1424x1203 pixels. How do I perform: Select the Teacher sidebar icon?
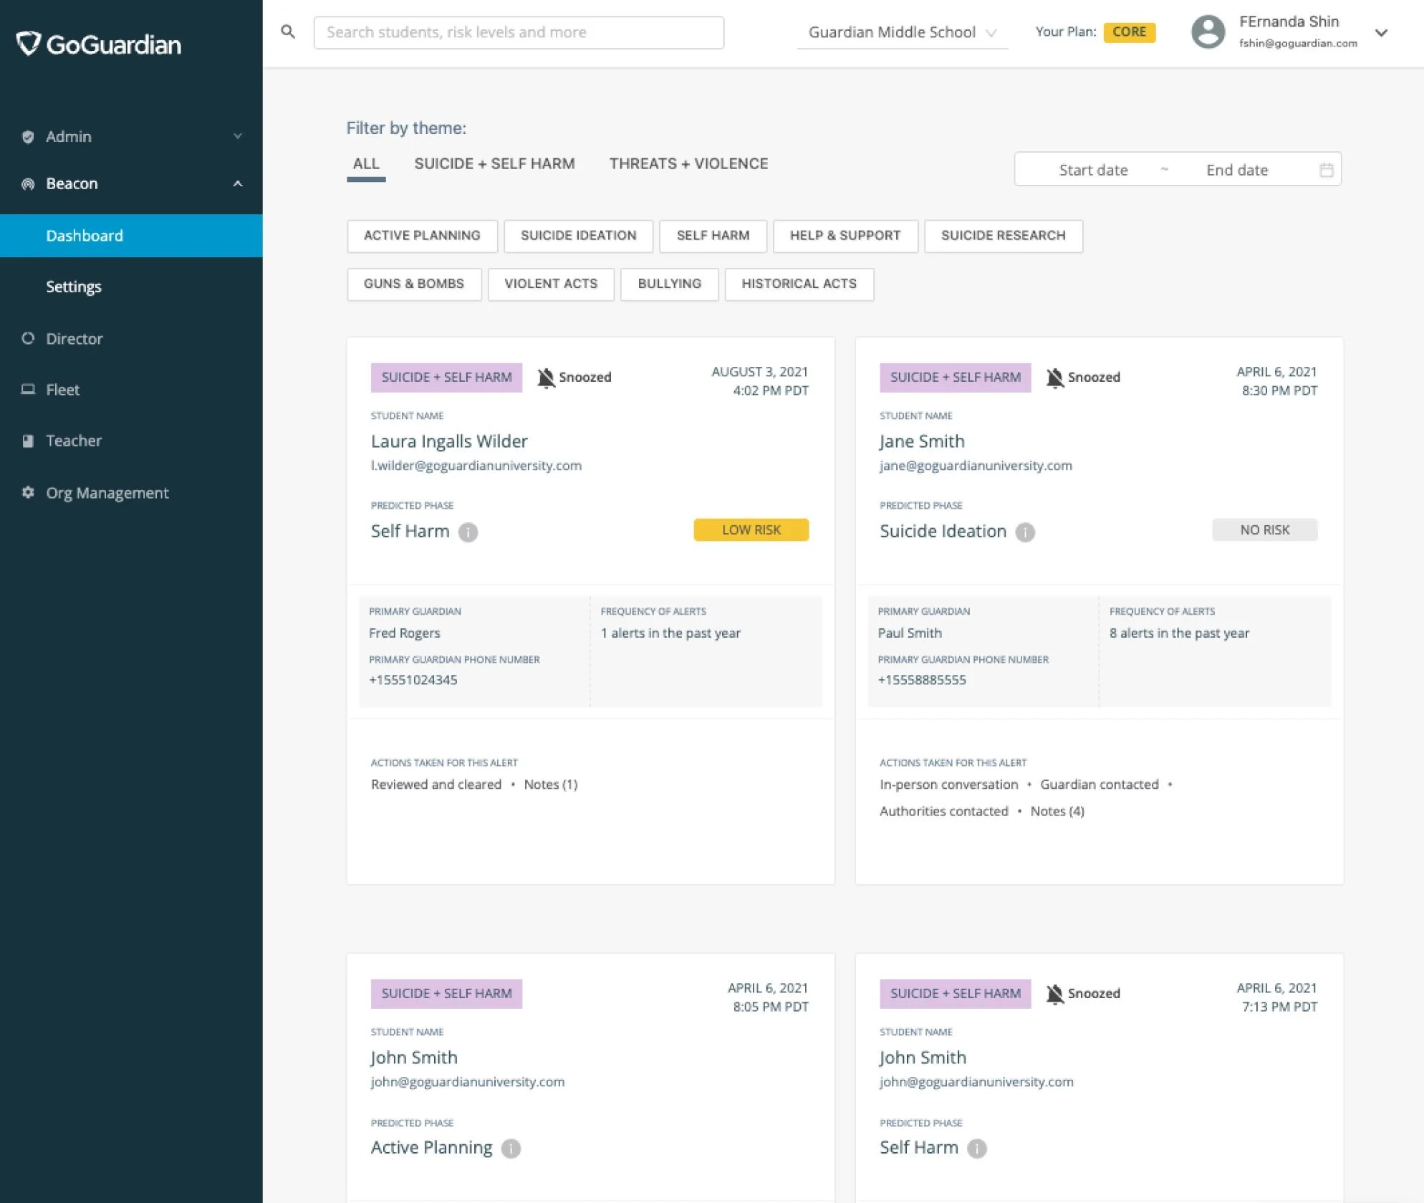click(x=29, y=441)
